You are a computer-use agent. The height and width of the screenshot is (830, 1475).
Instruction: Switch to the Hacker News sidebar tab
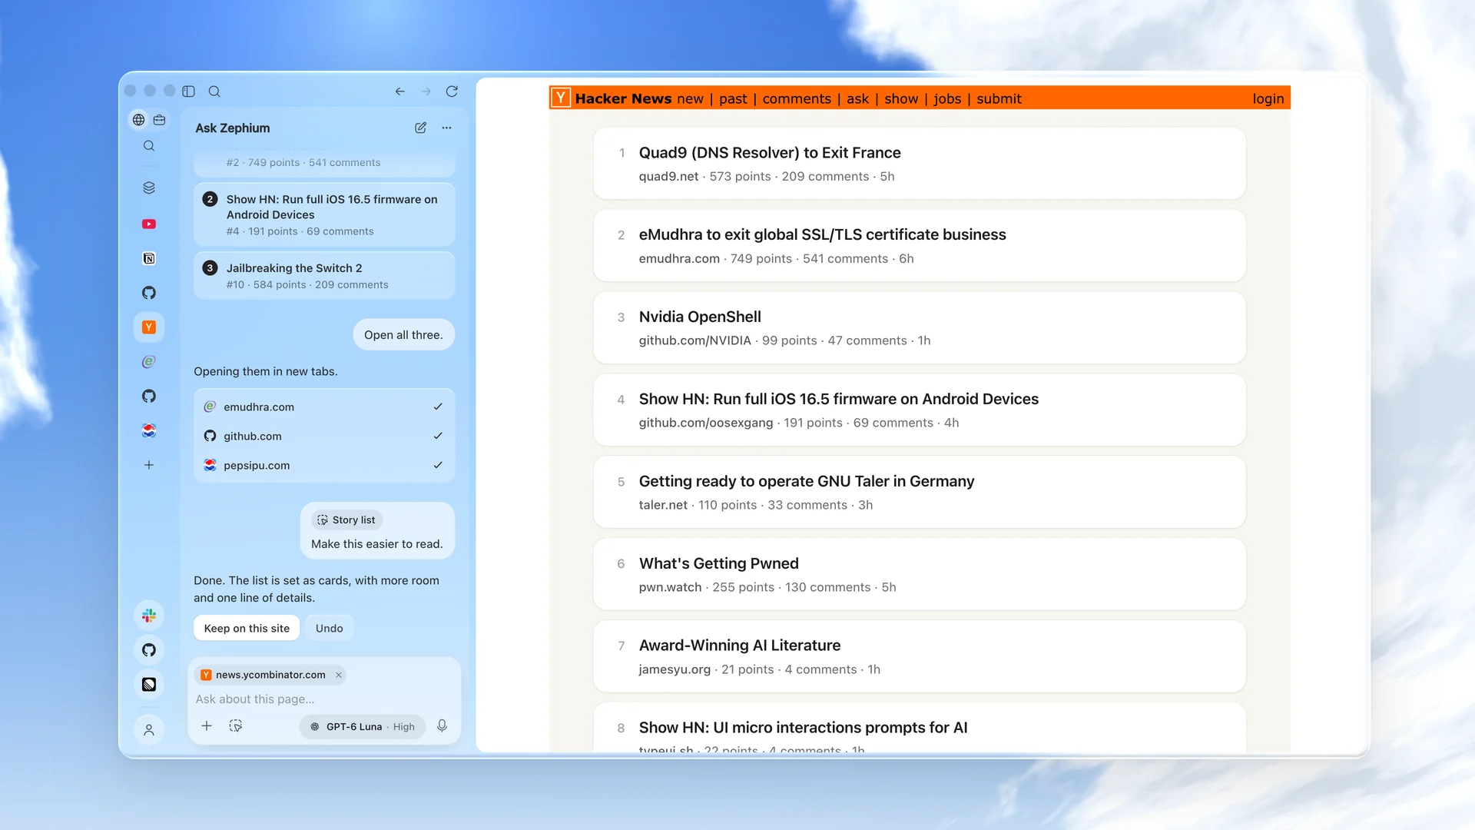pyautogui.click(x=149, y=327)
